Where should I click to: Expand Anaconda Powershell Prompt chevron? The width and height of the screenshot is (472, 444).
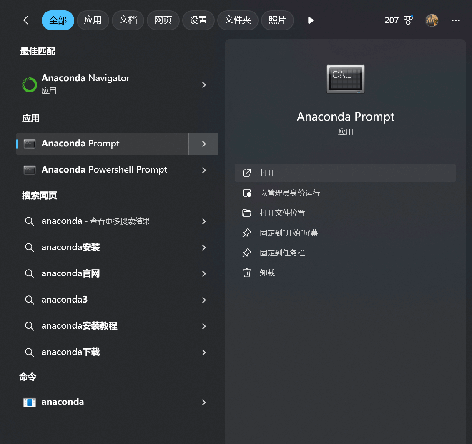click(x=204, y=170)
